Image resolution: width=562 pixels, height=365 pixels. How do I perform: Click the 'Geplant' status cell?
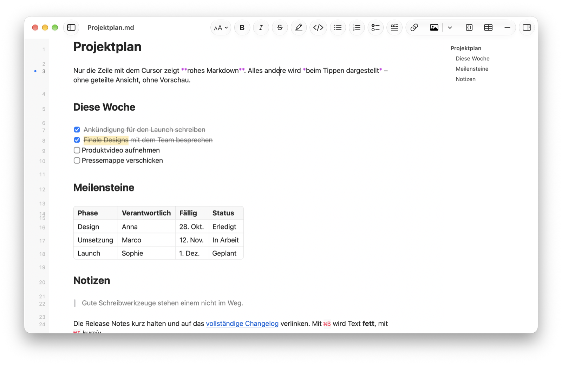click(x=226, y=253)
